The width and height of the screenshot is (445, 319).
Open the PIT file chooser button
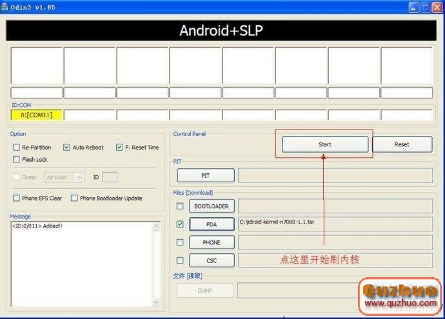coord(206,175)
